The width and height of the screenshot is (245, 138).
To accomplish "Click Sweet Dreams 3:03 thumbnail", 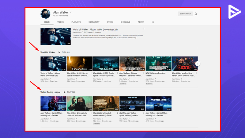I will click(x=106, y=104).
